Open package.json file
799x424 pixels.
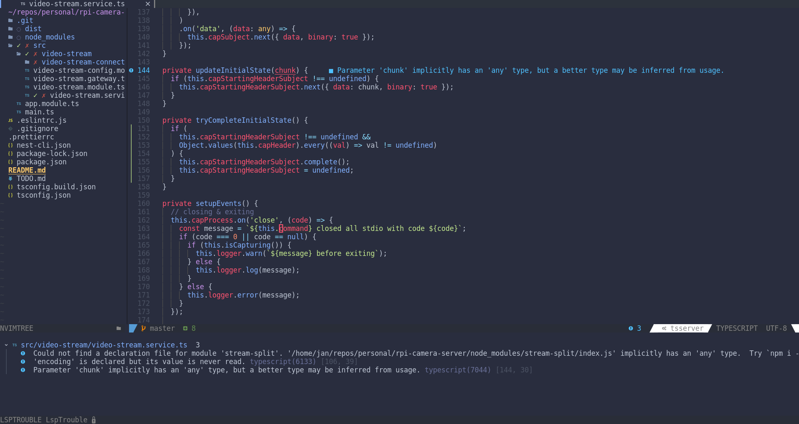coord(42,162)
